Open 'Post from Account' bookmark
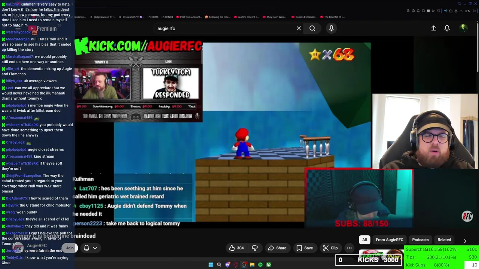This screenshot has height=269, width=479. pyautogui.click(x=189, y=17)
